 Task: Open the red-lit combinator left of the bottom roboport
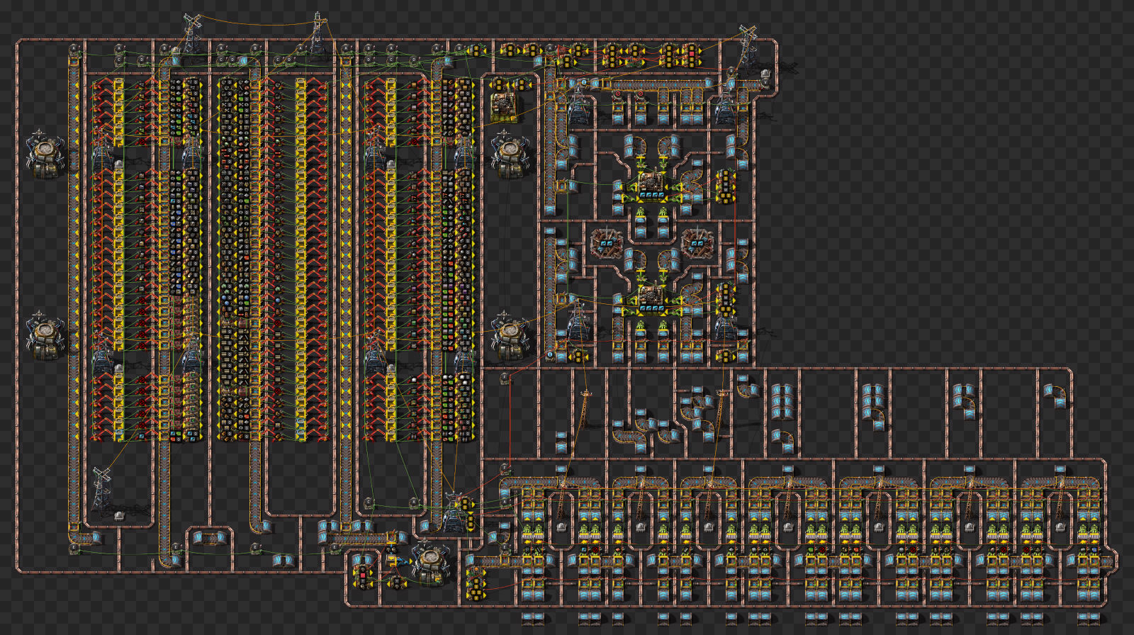click(x=364, y=578)
